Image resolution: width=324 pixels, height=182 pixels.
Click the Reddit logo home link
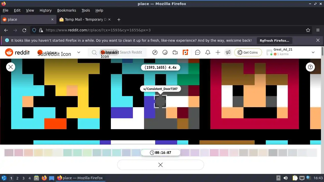click(17, 52)
